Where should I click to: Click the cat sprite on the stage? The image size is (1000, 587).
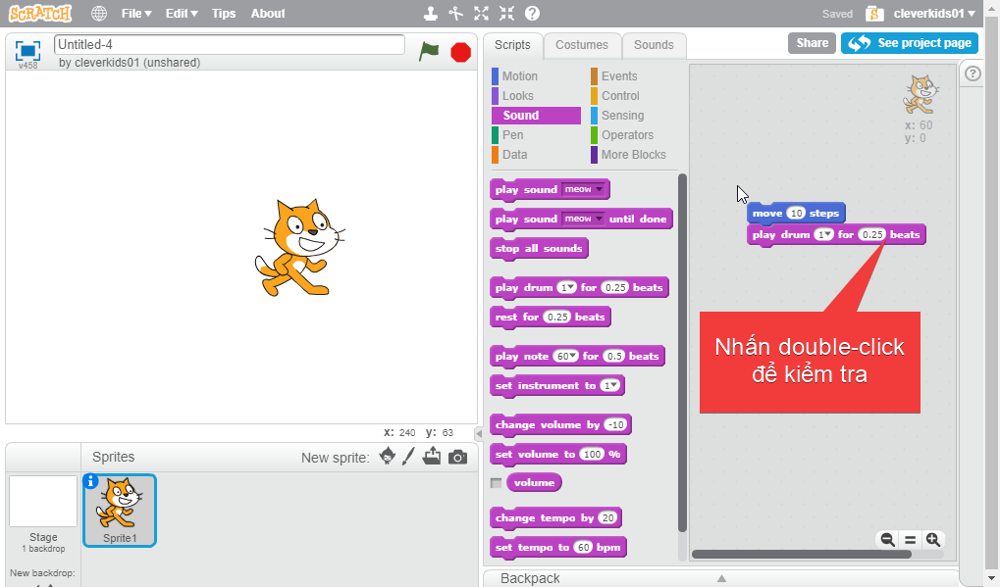click(x=299, y=248)
